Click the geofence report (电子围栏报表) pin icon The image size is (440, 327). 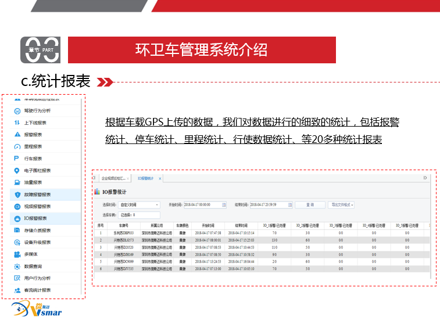click(x=17, y=171)
